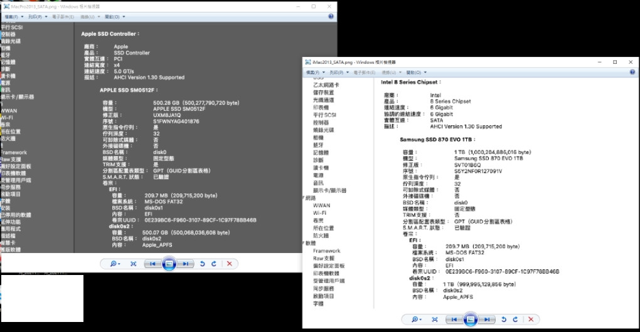The width and height of the screenshot is (640, 332).
Task: Click app icon in MacPro2013_SATA title bar
Action: (x=6, y=6)
